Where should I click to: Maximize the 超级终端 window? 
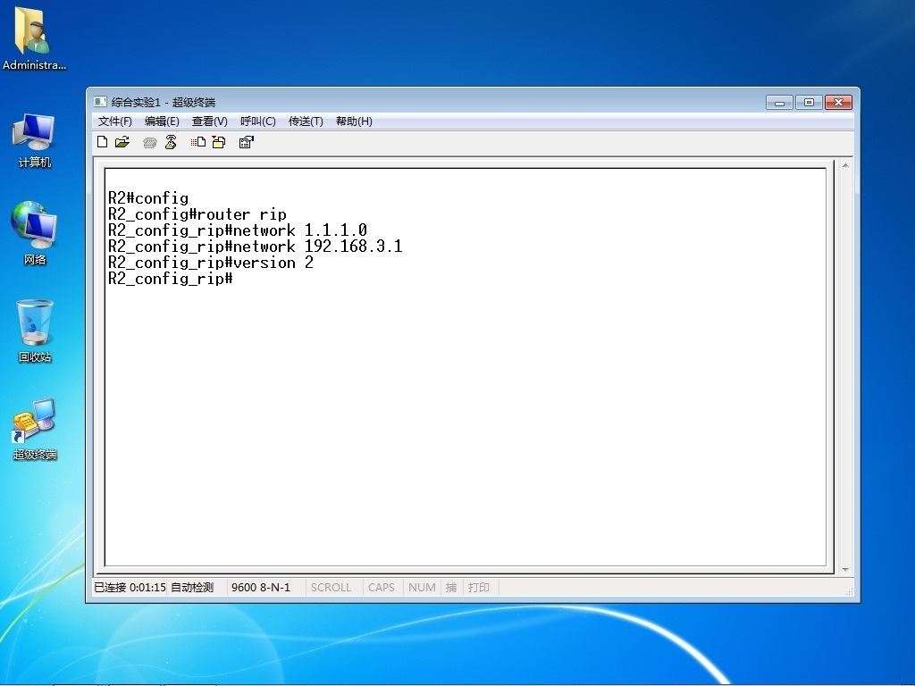click(x=809, y=103)
